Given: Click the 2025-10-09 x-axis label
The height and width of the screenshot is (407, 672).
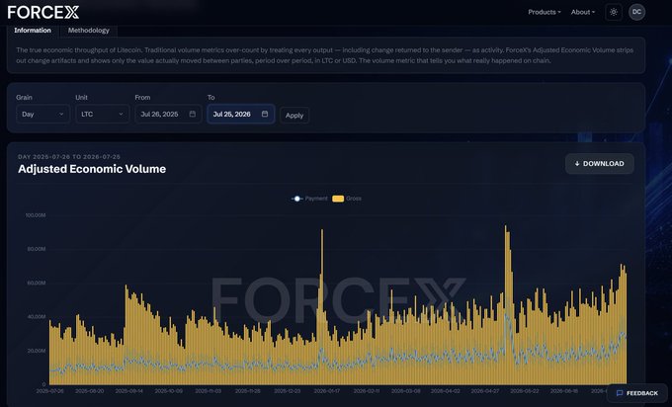Looking at the screenshot, I should tap(168, 391).
